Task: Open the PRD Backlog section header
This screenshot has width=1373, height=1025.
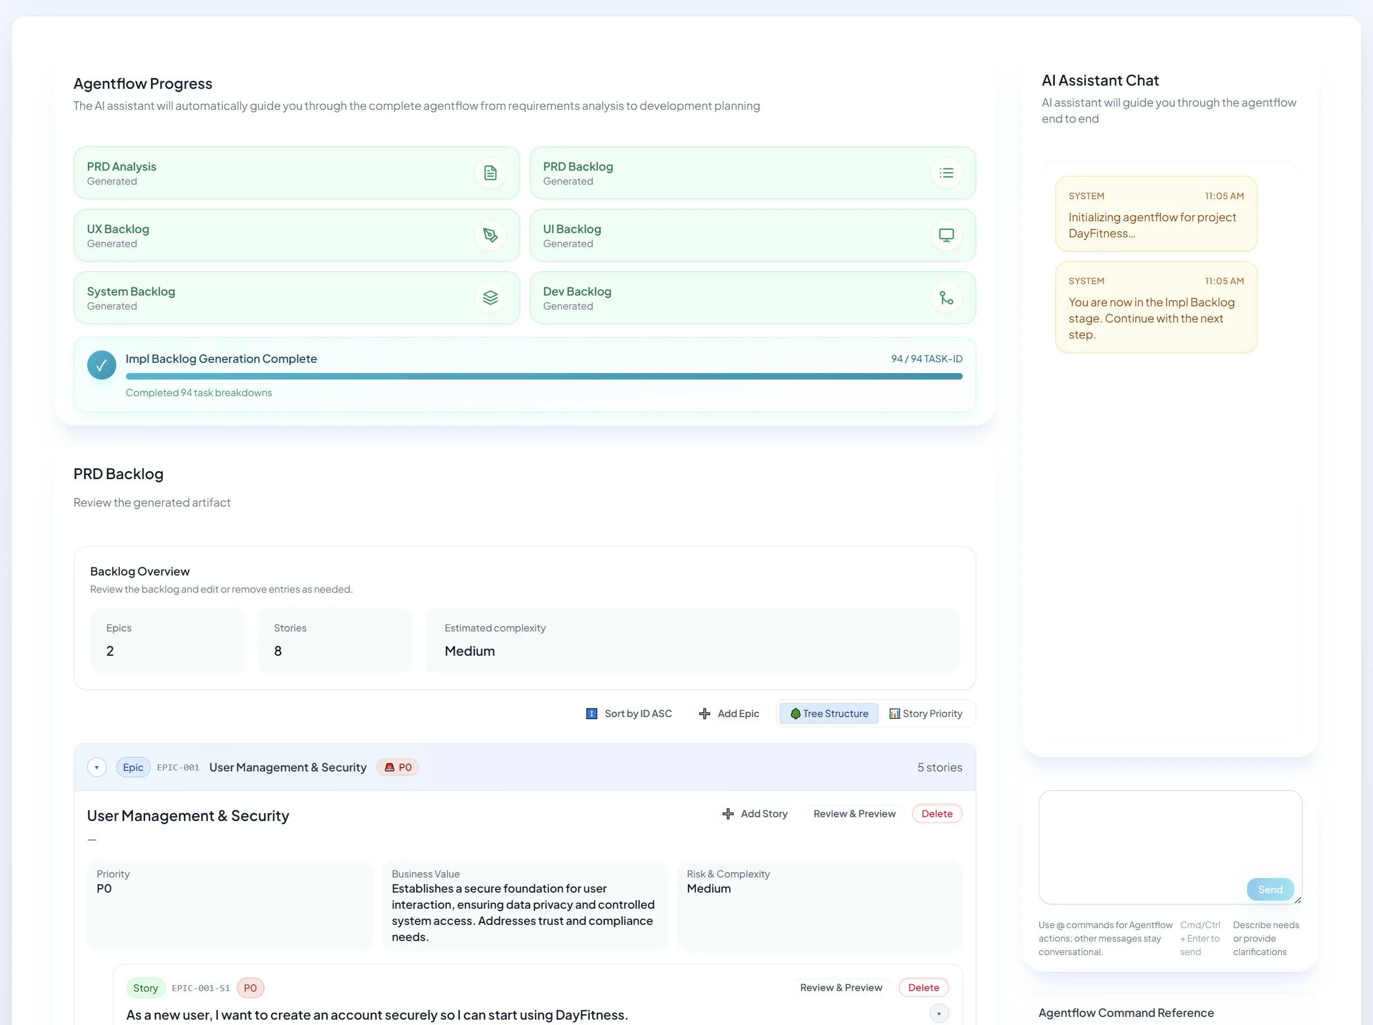Action: tap(118, 473)
